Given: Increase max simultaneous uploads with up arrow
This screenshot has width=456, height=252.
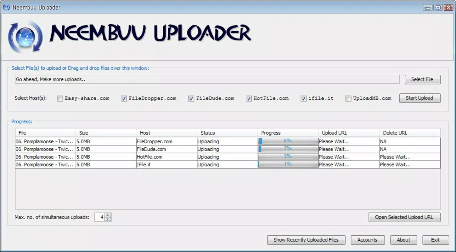Looking at the screenshot, I should click(108, 215).
